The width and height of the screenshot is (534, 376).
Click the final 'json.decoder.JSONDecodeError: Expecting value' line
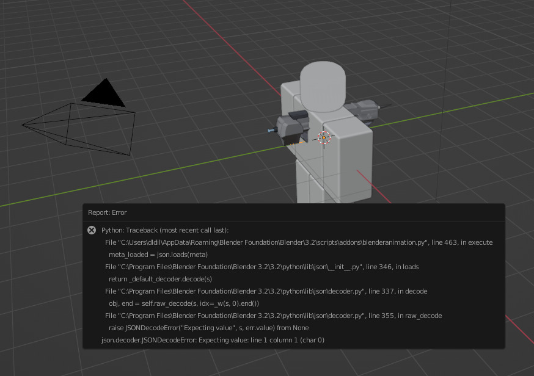click(x=213, y=340)
